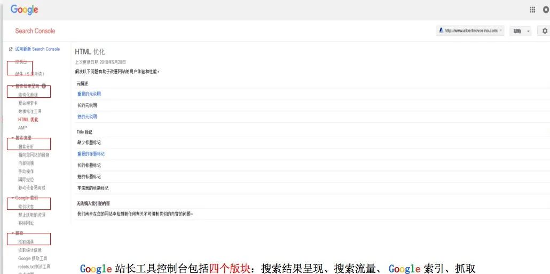Go to Search Console home title
The image size is (550, 274).
35,31
